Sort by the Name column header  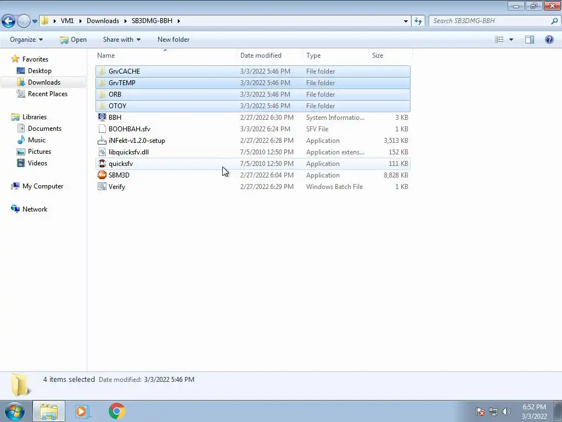(x=166, y=55)
